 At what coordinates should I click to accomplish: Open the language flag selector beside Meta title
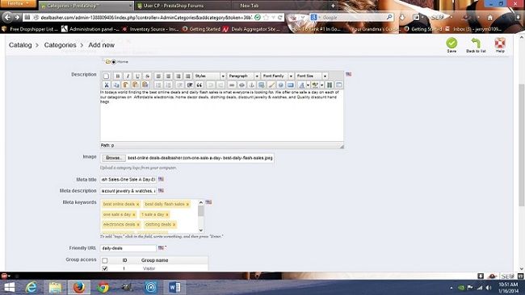pos(161,180)
